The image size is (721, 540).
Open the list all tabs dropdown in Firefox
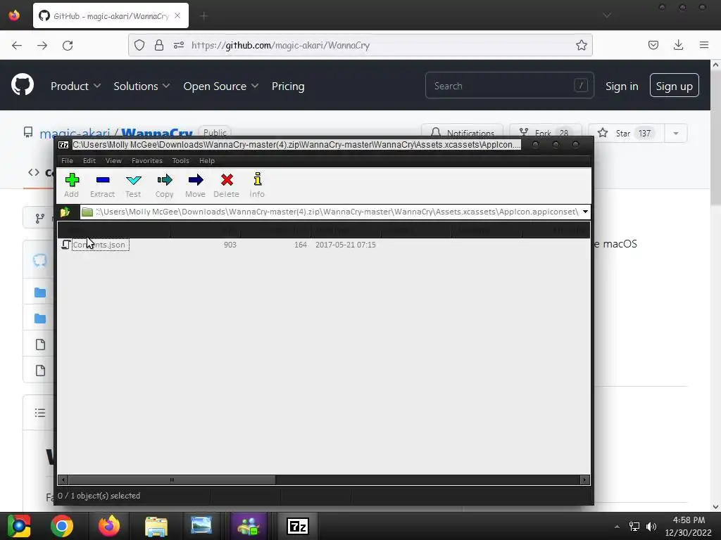[x=607, y=15]
